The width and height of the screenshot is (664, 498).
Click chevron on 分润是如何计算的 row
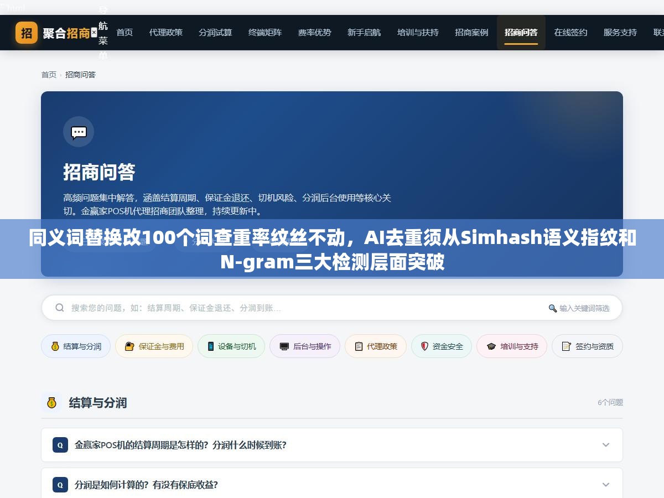(x=606, y=485)
